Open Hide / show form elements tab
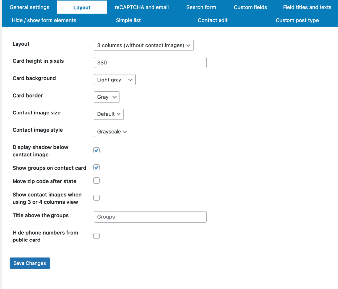This screenshot has width=338, height=289. 44,20
